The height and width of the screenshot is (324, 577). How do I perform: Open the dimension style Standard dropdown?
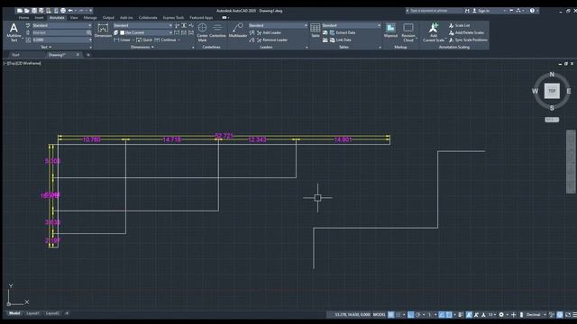coord(142,25)
